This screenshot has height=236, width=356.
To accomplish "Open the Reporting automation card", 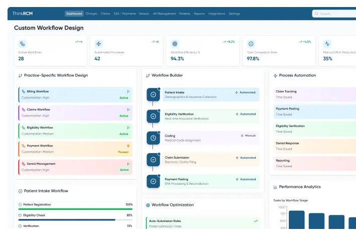I will (315, 164).
